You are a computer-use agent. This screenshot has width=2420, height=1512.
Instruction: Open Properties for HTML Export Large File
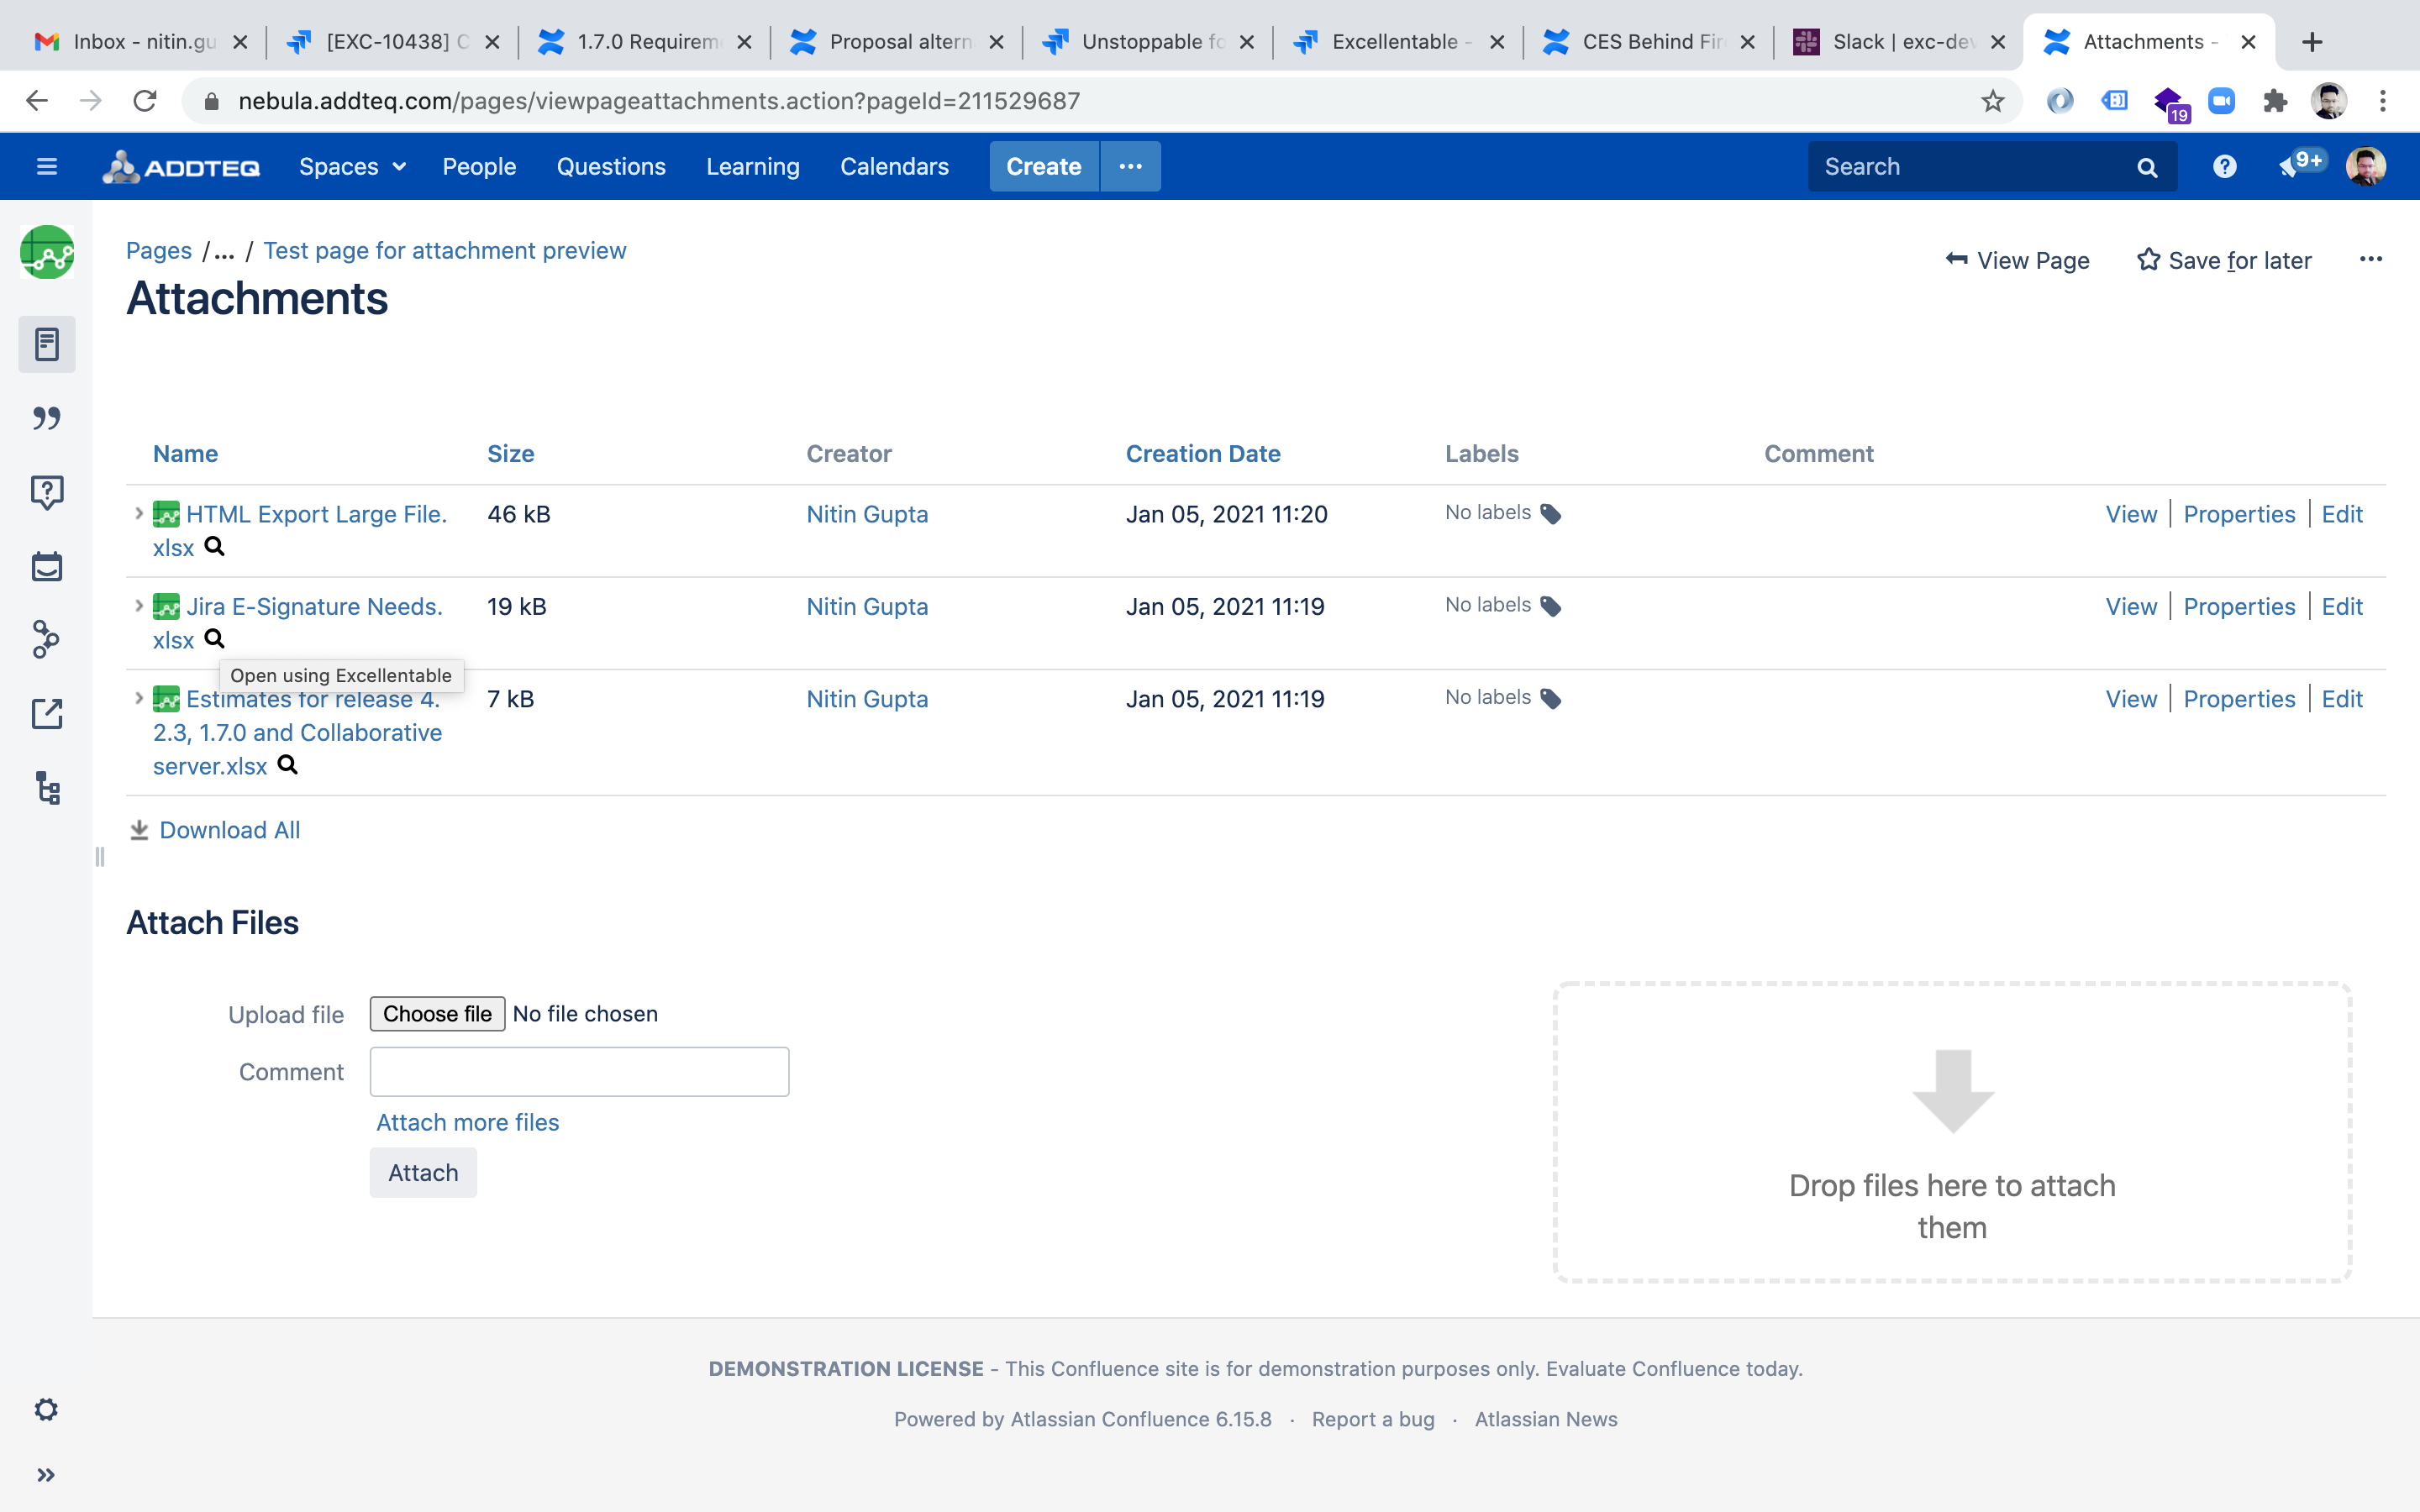pyautogui.click(x=2239, y=514)
